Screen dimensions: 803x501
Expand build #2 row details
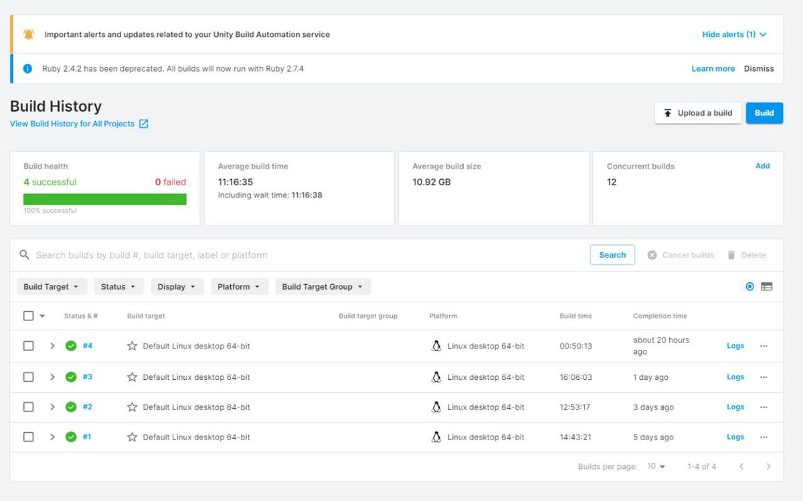(x=52, y=407)
